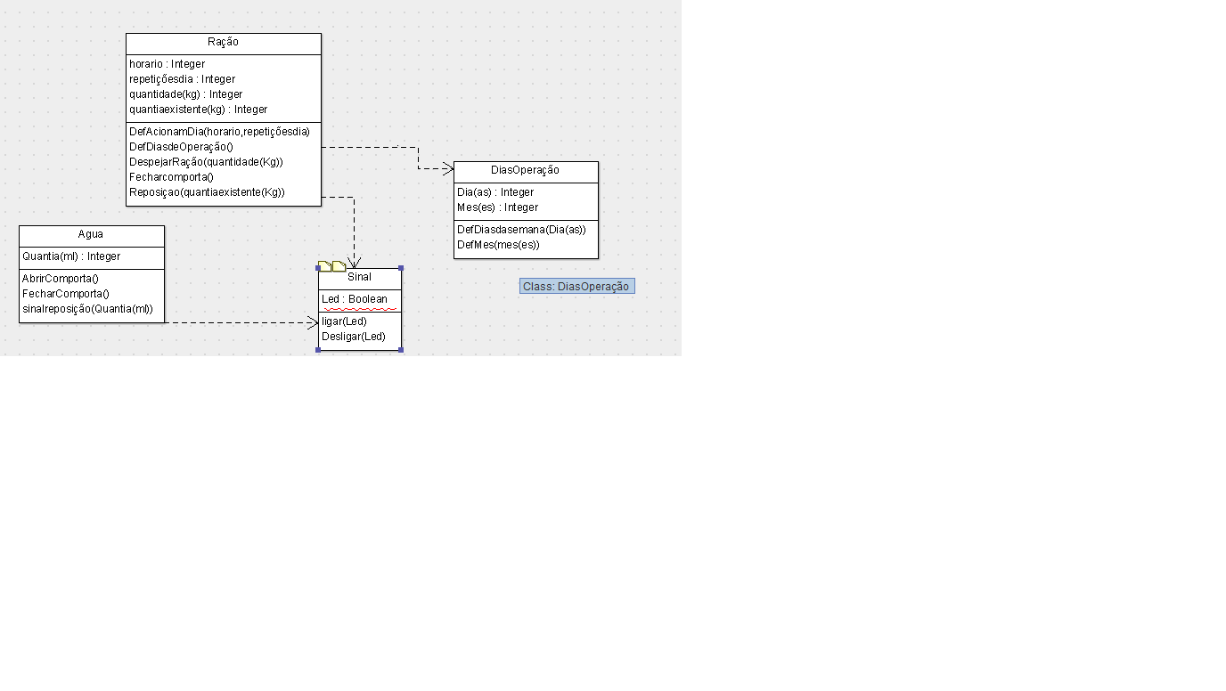This screenshot has width=1226, height=691.
Task: Select the DiasOperação class header
Action: click(525, 170)
